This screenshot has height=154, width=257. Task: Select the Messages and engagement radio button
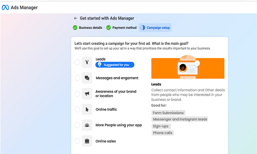[x=77, y=78]
